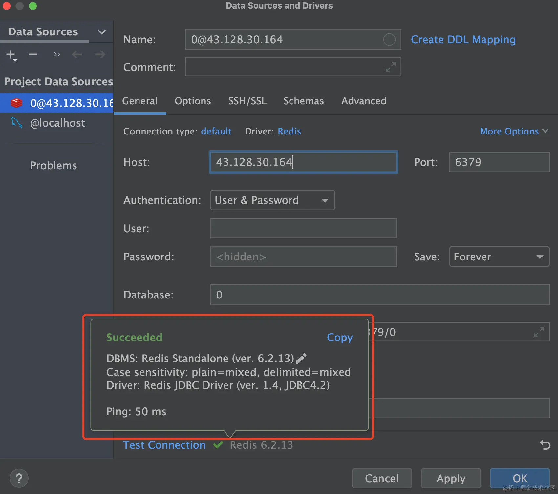Click the Database field showing 0
Viewport: 558px width, 494px height.
380,295
